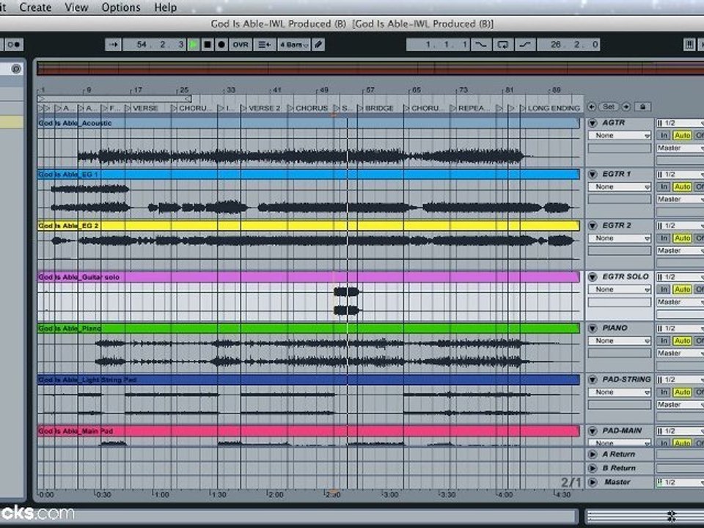
Task: Click the Back to Arrangement icon
Action: pyautogui.click(x=265, y=45)
